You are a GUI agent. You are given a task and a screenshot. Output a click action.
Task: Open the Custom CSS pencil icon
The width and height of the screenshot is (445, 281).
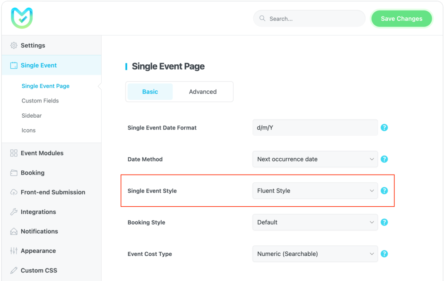[13, 270]
